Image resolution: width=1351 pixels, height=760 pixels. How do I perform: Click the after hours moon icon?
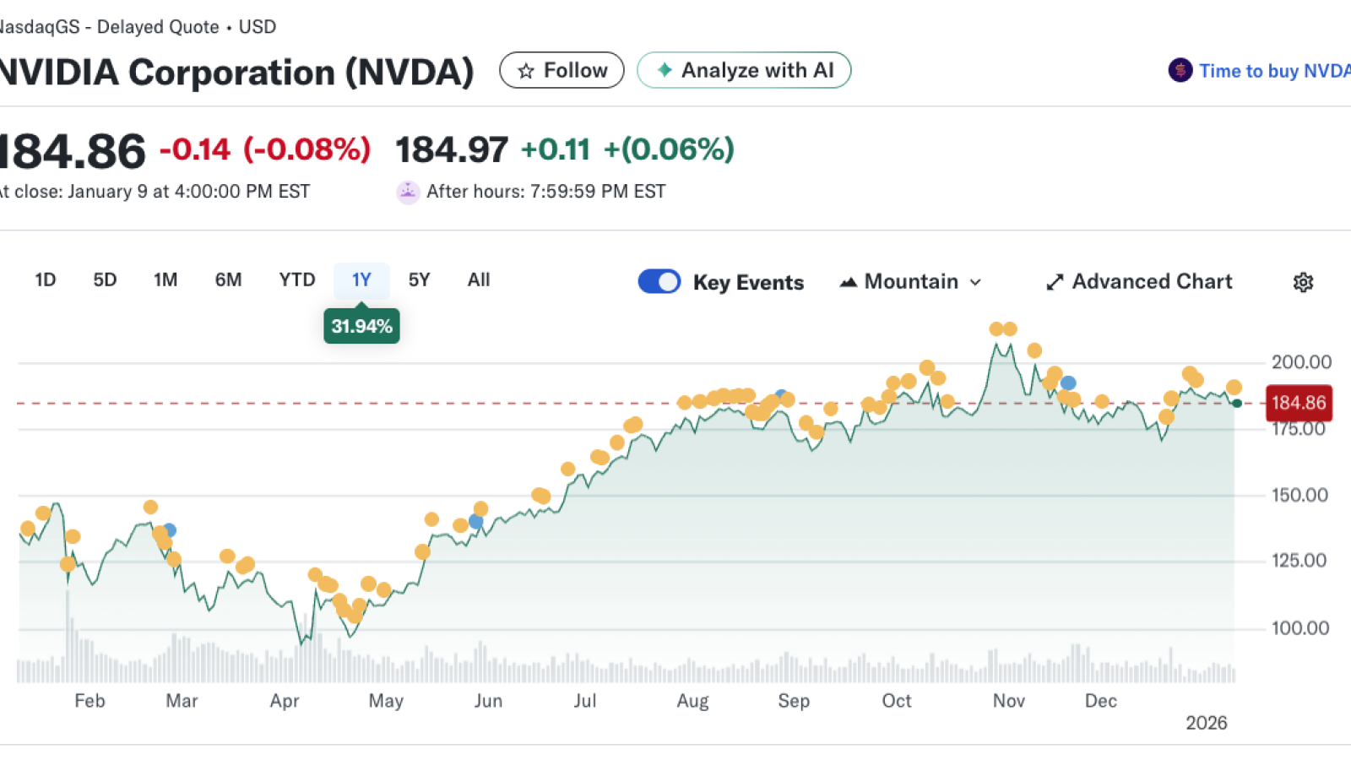click(x=408, y=193)
